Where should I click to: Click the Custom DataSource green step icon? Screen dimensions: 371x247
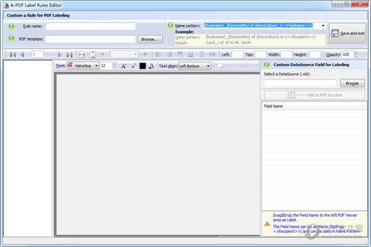267,65
